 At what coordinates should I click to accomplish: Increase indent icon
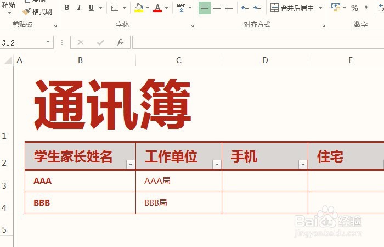point(258,8)
